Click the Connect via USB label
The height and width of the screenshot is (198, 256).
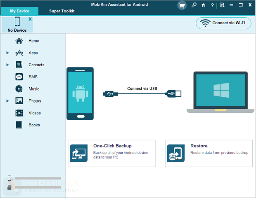tap(142, 89)
